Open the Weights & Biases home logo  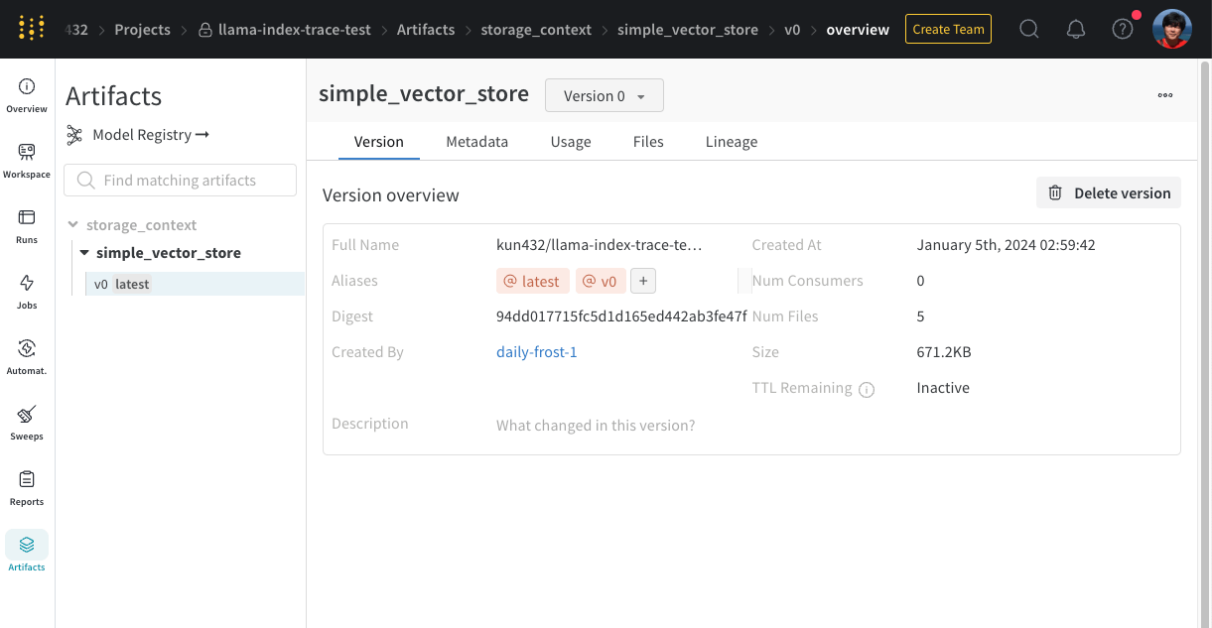[x=32, y=29]
